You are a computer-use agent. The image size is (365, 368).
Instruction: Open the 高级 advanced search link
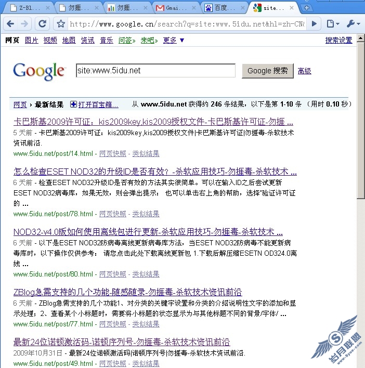(x=305, y=71)
